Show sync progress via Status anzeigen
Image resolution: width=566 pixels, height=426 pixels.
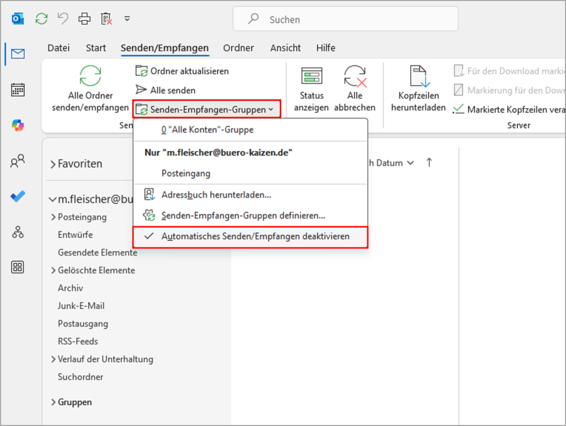click(x=311, y=87)
